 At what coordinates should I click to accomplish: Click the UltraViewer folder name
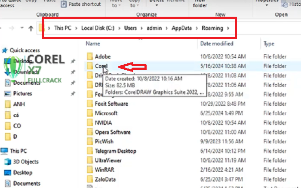108,160
